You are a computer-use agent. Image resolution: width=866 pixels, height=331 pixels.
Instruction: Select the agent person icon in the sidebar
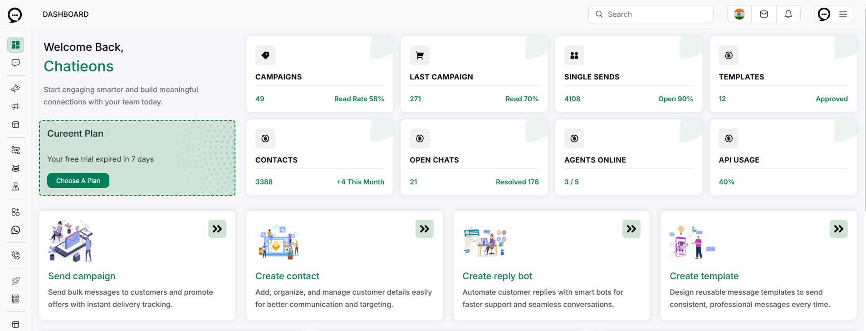point(15,187)
